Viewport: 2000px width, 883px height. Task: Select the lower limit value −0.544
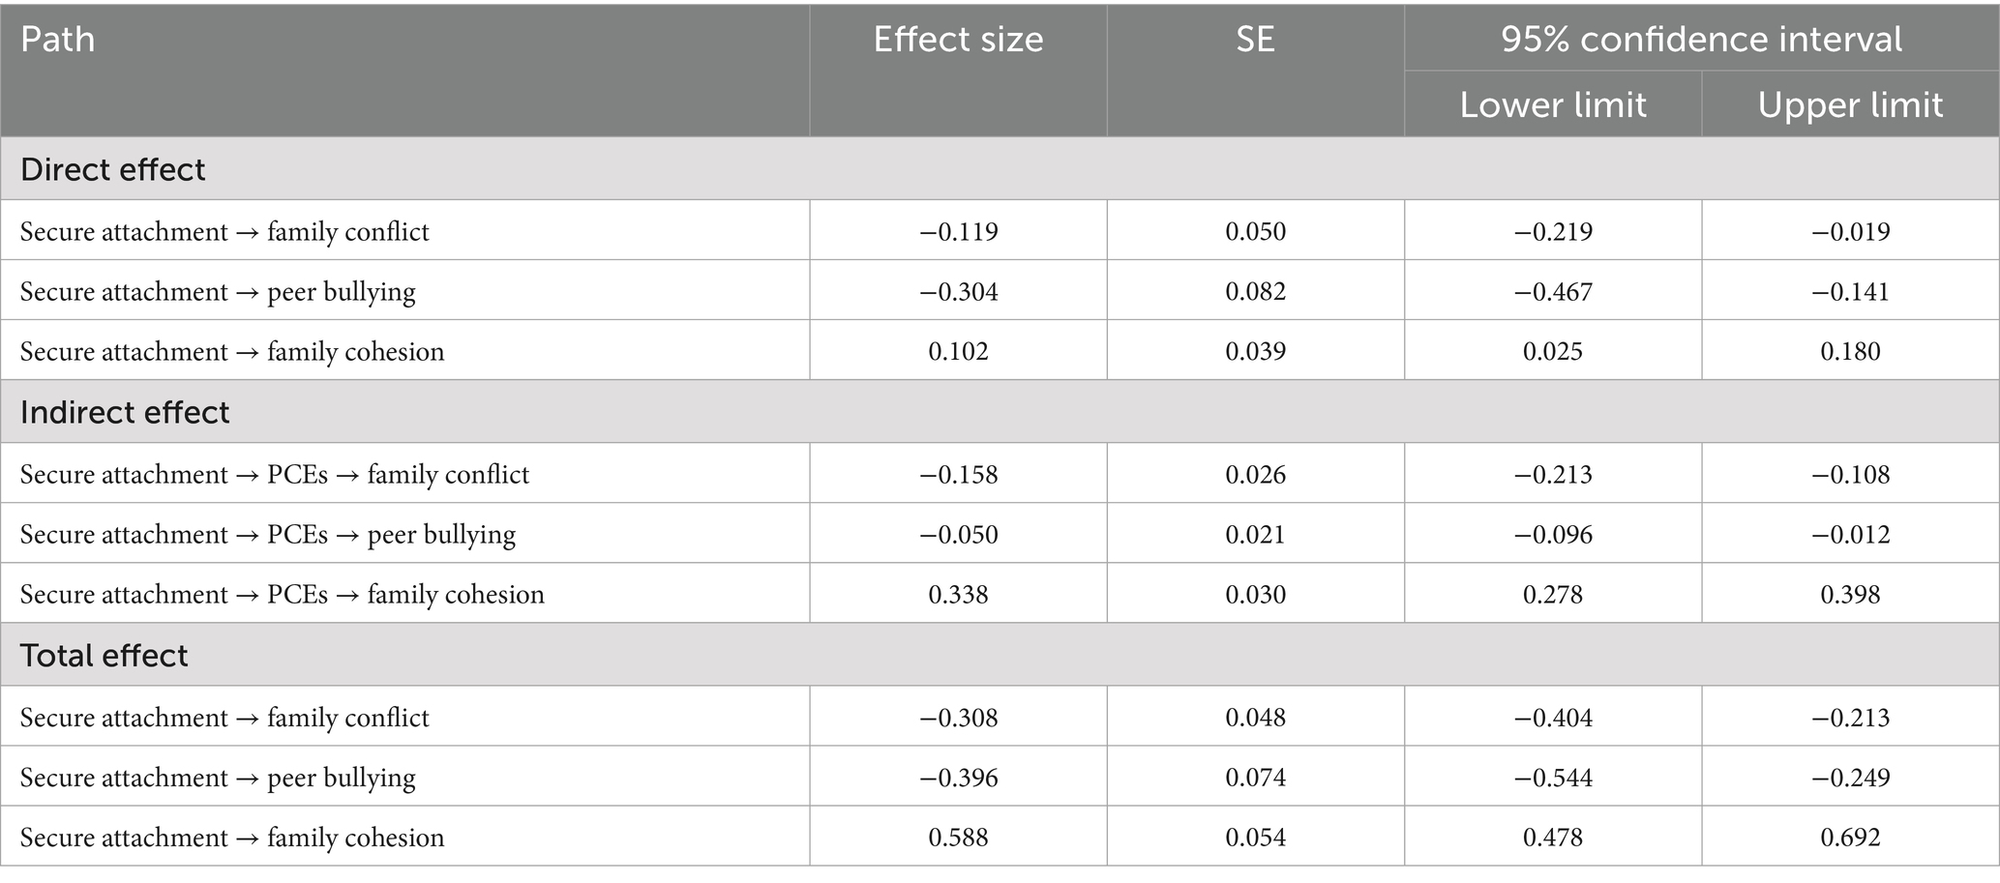[x=1553, y=778]
